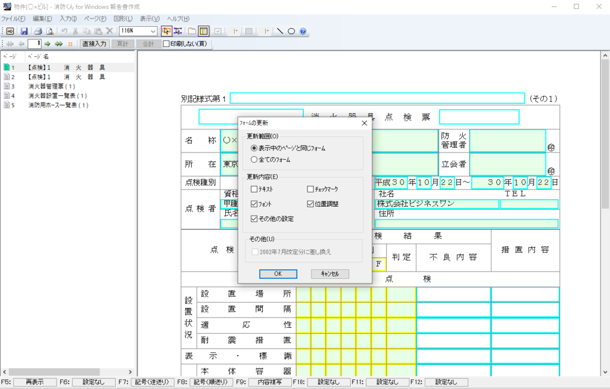Click the copy icon
This screenshot has height=389, width=610.
click(87, 31)
